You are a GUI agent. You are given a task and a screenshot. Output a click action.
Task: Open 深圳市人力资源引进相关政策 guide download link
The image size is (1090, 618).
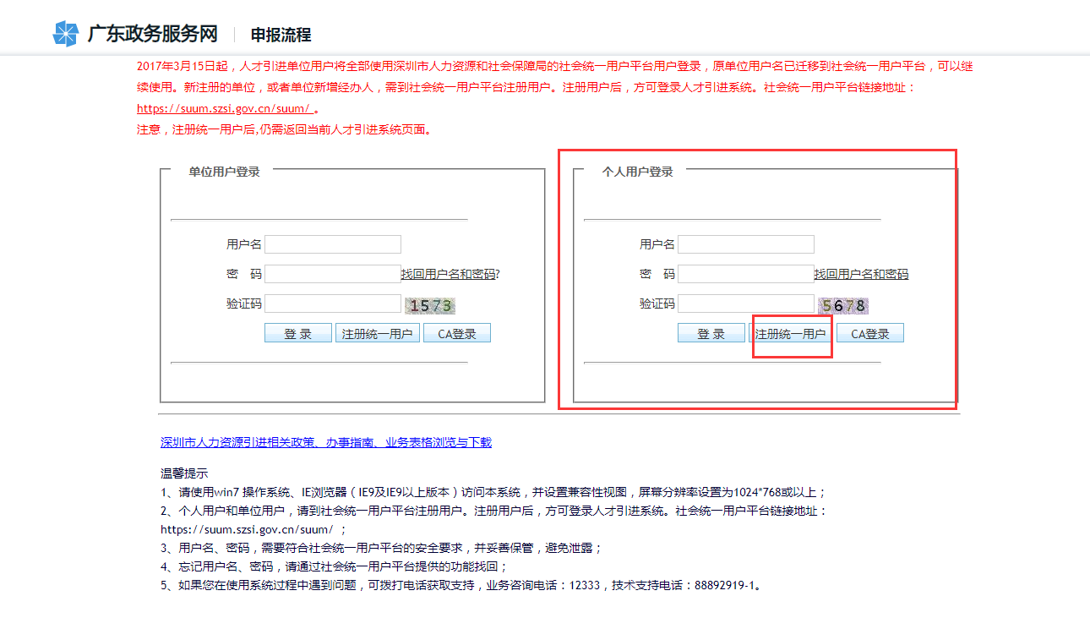click(x=326, y=442)
